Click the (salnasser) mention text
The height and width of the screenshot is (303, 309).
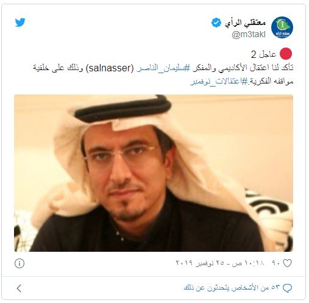(x=110, y=68)
